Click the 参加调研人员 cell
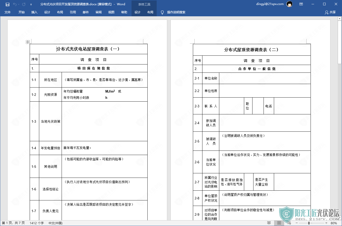Screen dimensions: 342x226 [x=211, y=123]
